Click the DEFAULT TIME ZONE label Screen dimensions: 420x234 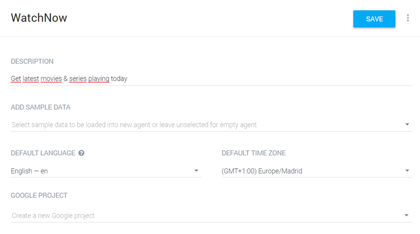point(253,153)
